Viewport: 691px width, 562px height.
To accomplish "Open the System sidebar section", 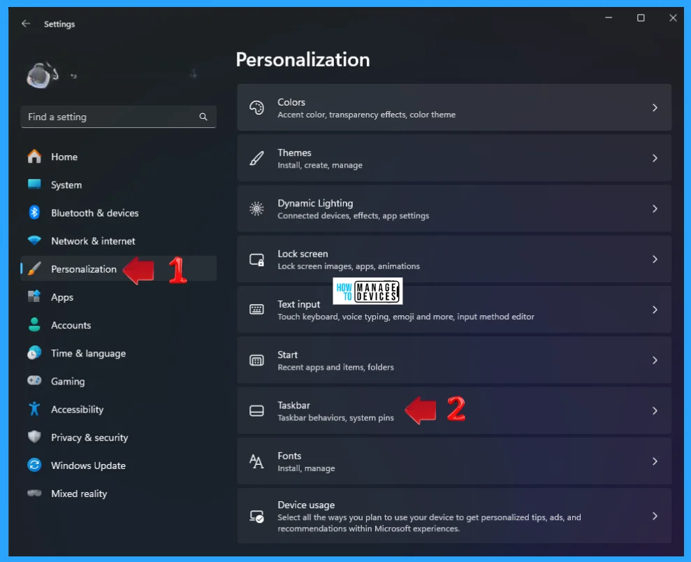I will (x=118, y=185).
